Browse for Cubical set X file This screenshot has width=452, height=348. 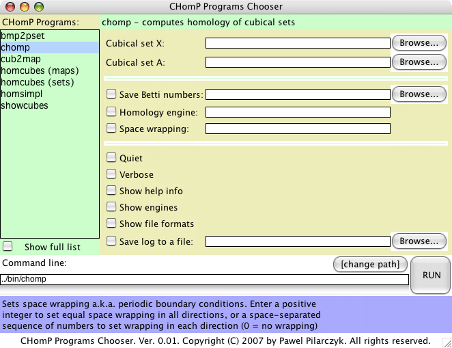419,43
